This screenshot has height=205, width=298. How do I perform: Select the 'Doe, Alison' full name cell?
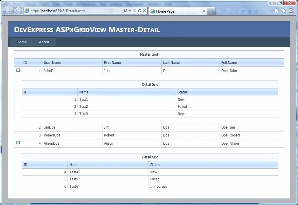(x=252, y=143)
